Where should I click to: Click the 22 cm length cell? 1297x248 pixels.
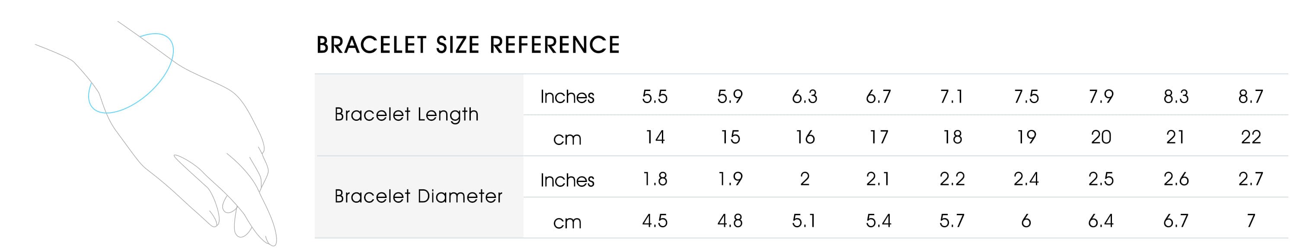click(x=1250, y=137)
